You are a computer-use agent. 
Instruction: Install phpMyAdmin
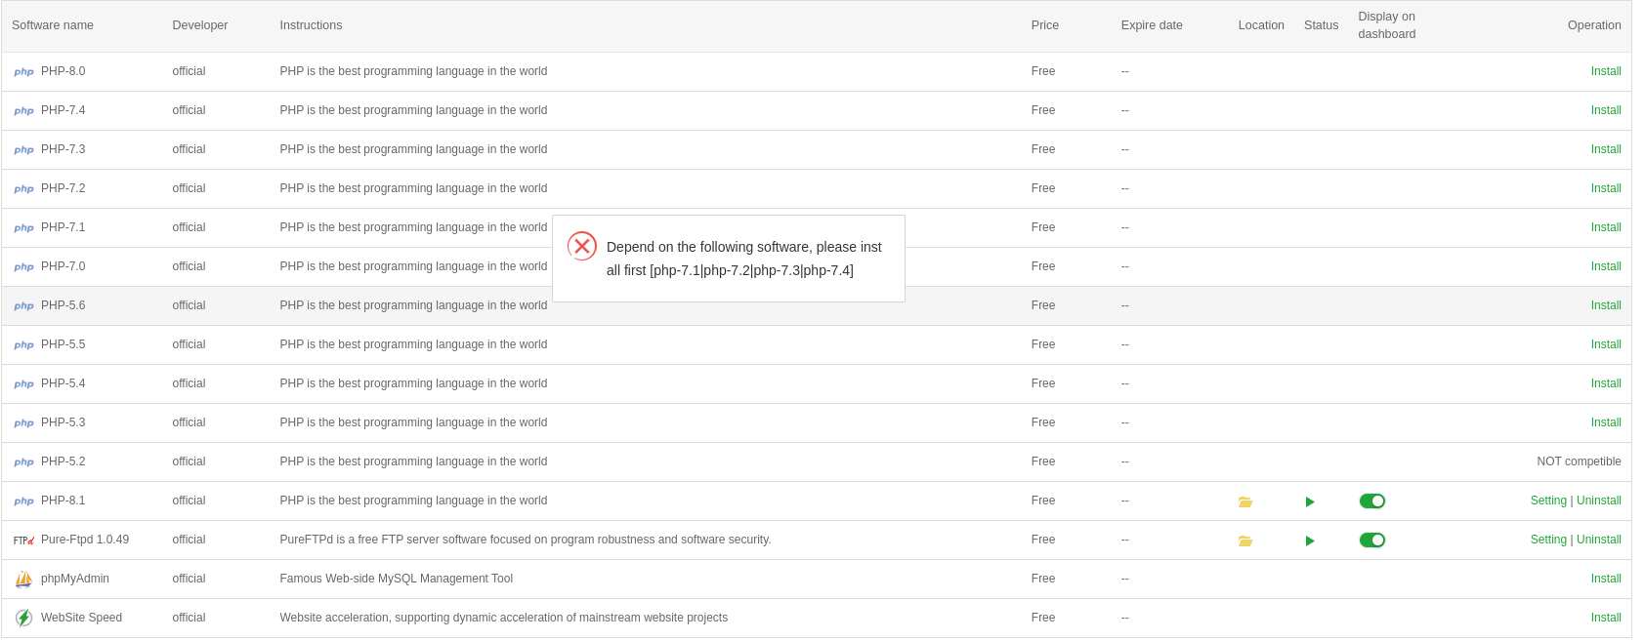(1605, 579)
